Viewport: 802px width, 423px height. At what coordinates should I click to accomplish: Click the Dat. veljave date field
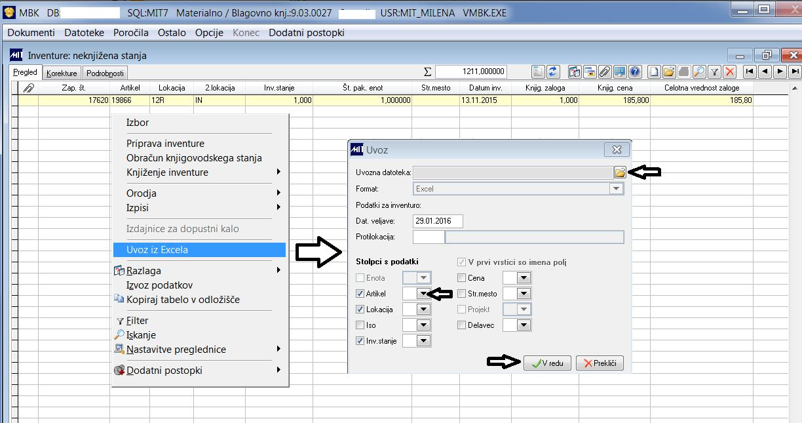coord(439,221)
